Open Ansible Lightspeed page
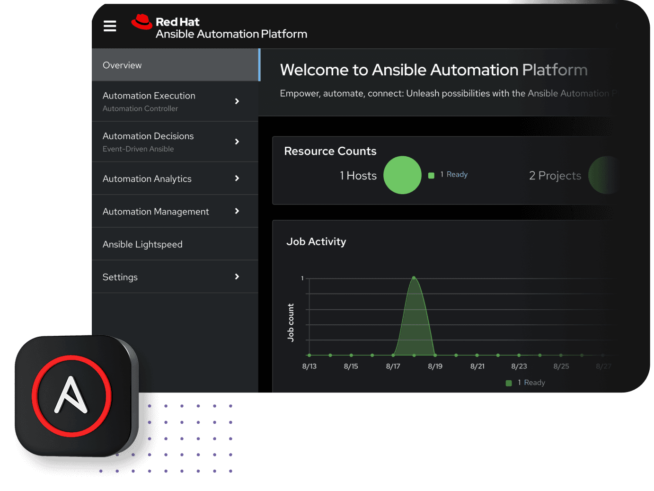This screenshot has height=491, width=654. (x=175, y=244)
